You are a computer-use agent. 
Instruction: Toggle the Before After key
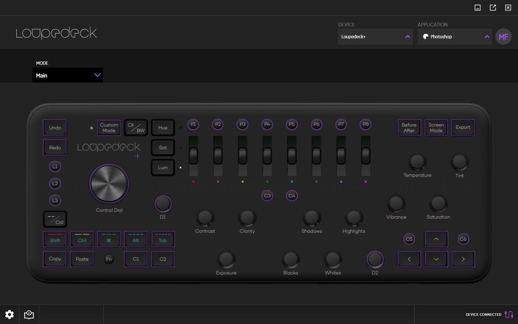[x=409, y=128]
